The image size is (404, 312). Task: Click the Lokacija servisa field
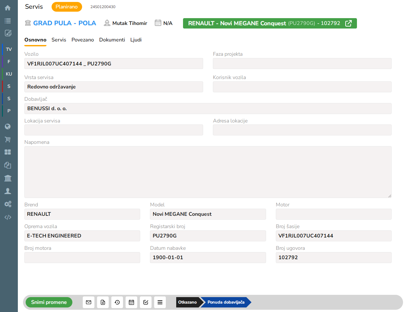click(x=114, y=130)
